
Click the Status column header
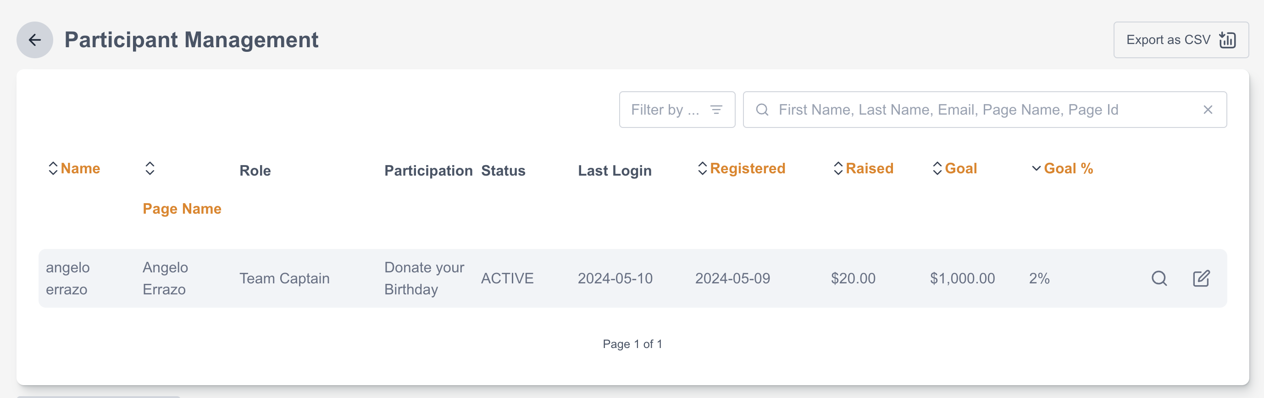click(503, 171)
